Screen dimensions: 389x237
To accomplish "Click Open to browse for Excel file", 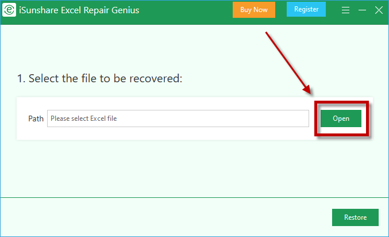I will [x=341, y=118].
